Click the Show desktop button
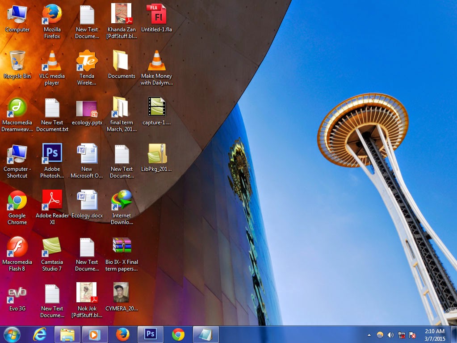Screen dimensions: 457x343 pos(454,335)
